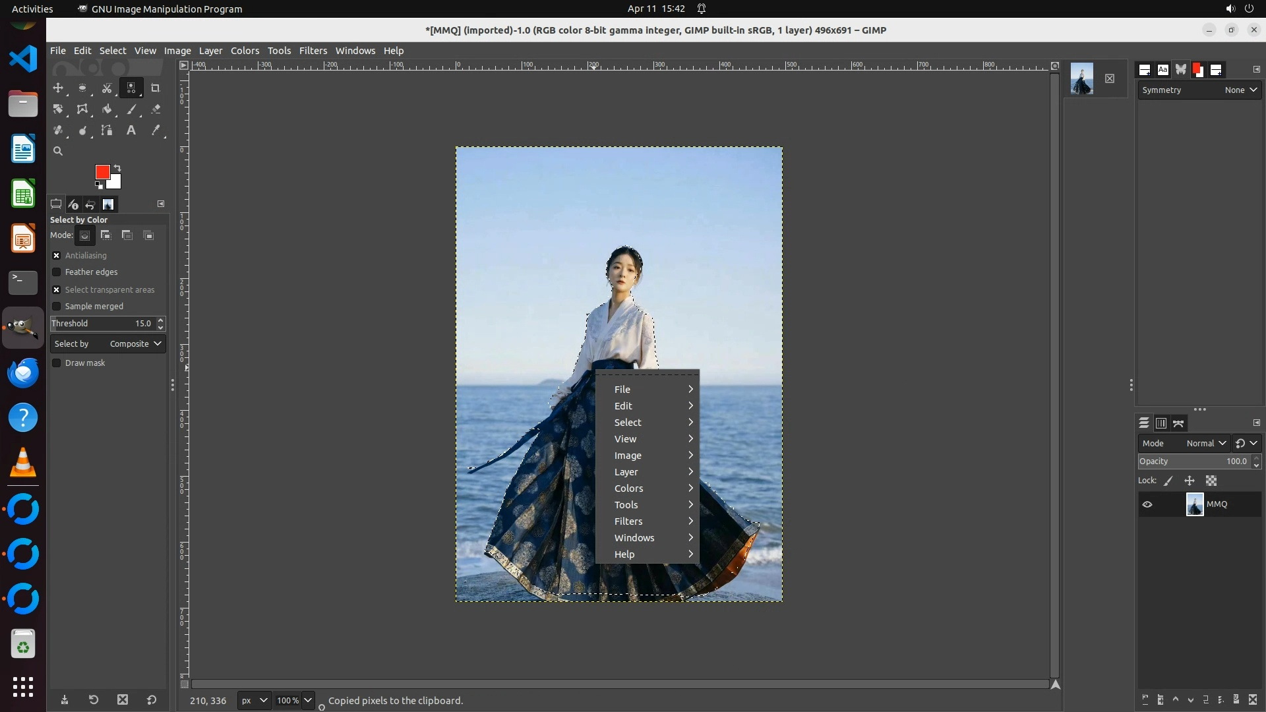Select the Paintbrush tool

click(x=131, y=109)
